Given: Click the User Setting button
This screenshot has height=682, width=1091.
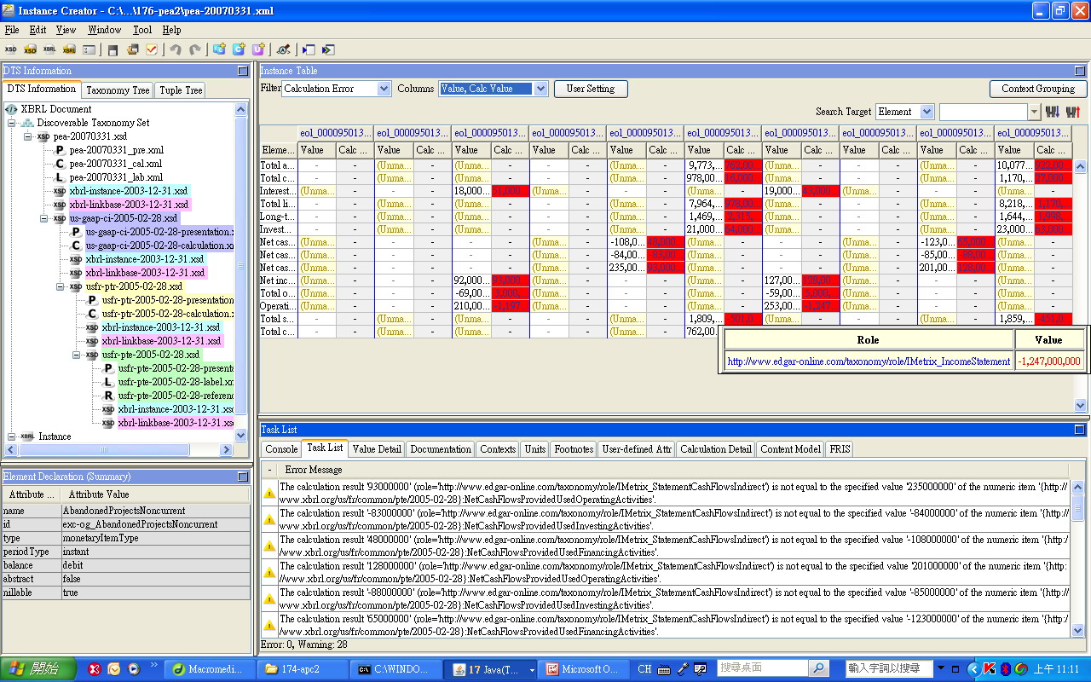Looking at the screenshot, I should [591, 89].
